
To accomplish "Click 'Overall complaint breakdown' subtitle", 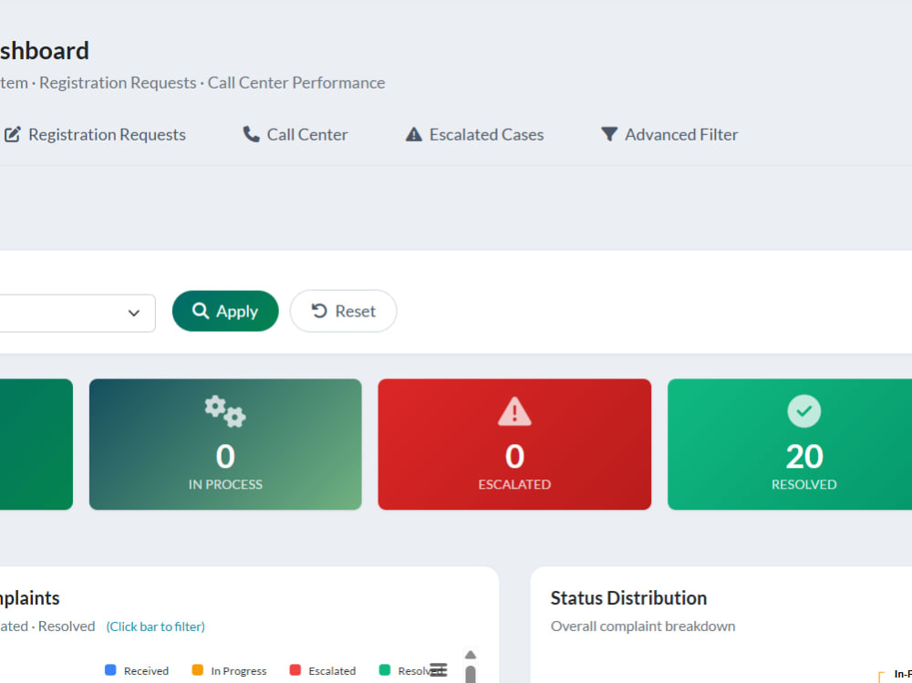I will 643,626.
